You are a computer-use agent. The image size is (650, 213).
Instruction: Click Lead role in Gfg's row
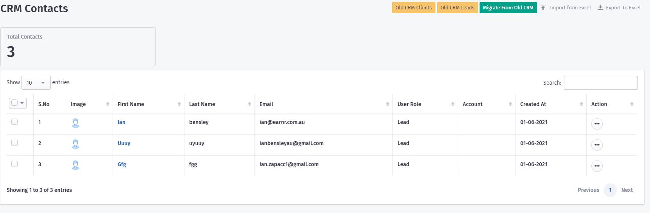click(x=403, y=164)
